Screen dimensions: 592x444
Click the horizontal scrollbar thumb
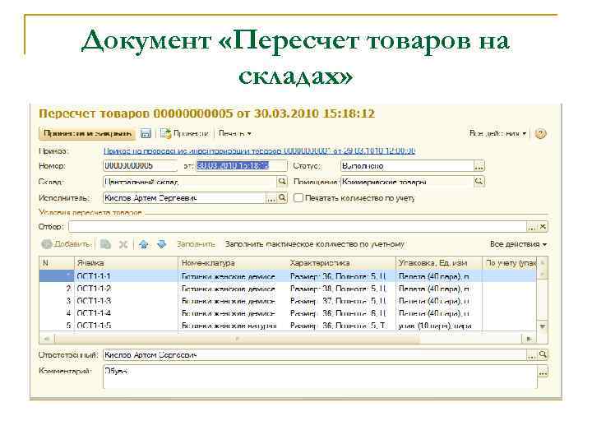(x=237, y=339)
